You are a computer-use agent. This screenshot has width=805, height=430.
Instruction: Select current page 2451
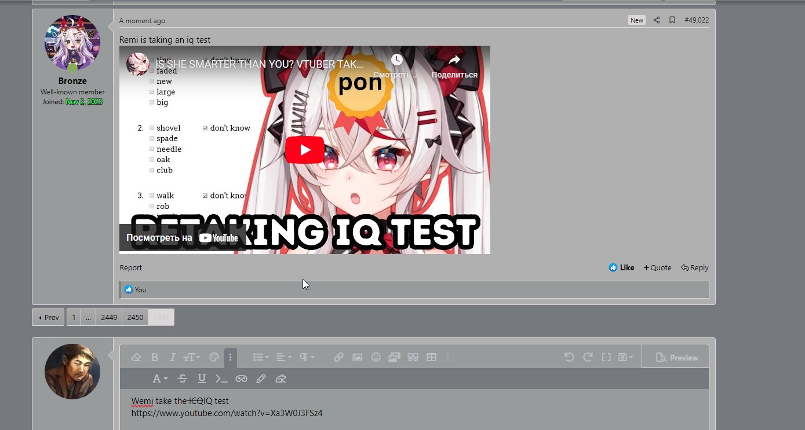pyautogui.click(x=161, y=317)
